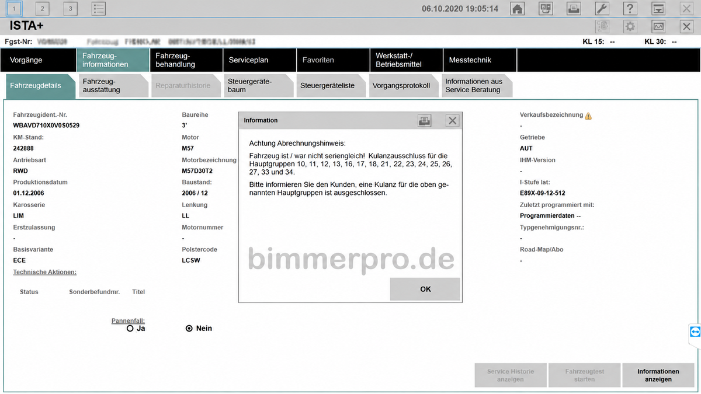
Task: Click Informationen anzeigen button
Action: coord(658,375)
